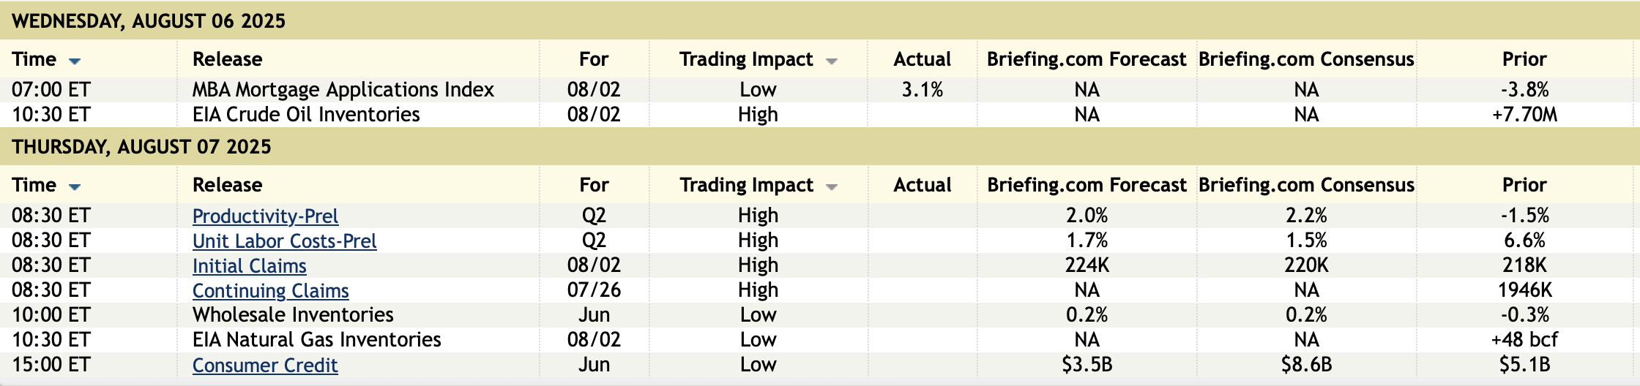Viewport: 1640px width, 386px height.
Task: Open the Continuing Claims link
Action: tap(270, 290)
